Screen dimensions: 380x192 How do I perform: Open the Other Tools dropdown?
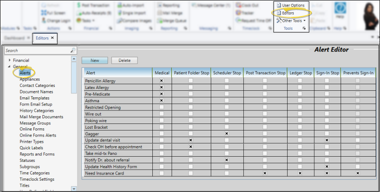tap(291, 21)
